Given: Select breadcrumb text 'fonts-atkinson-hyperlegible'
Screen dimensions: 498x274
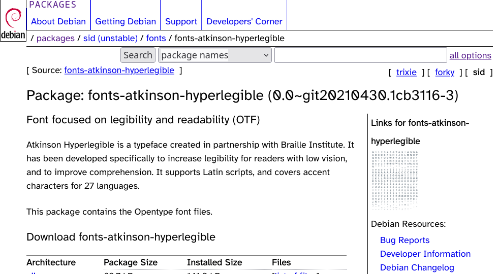Looking at the screenshot, I should [x=229, y=39].
